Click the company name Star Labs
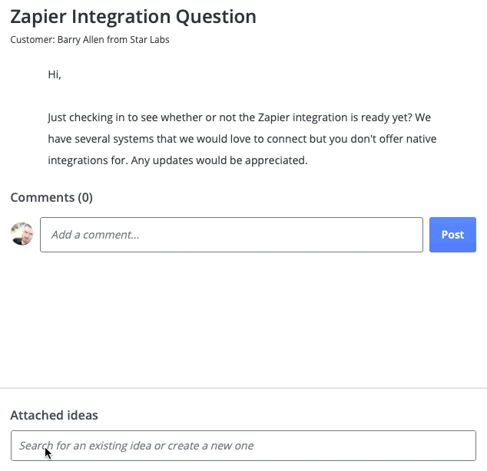The width and height of the screenshot is (487, 471). pyautogui.click(x=150, y=40)
